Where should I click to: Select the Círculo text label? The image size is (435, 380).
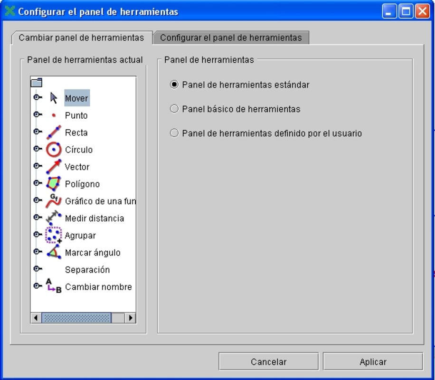click(x=79, y=150)
